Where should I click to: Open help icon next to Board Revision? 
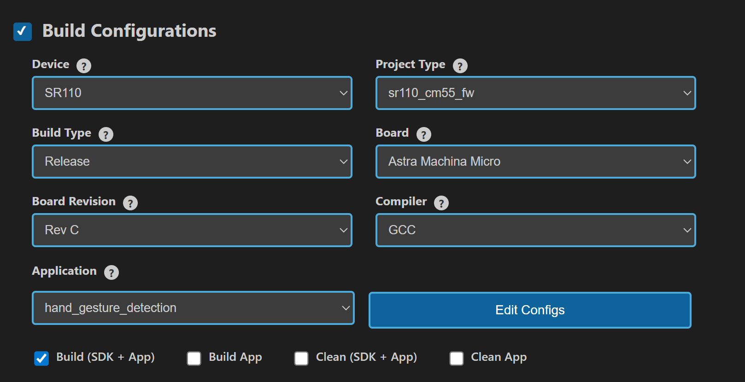click(130, 203)
